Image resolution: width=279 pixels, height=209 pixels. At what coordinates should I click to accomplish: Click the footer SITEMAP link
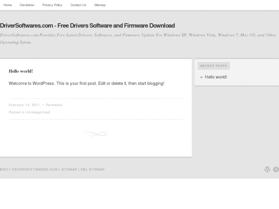69,170
